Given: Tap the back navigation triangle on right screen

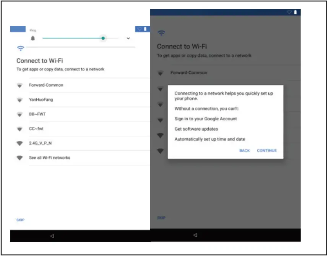Looking at the screenshot, I should pyautogui.click(x=195, y=235).
